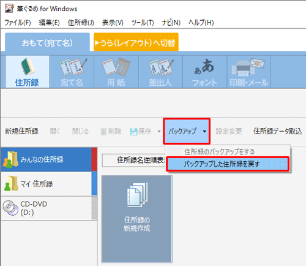Switch to うら(レイアウト)へ切替 tab
The image size is (306, 266).
click(x=136, y=42)
